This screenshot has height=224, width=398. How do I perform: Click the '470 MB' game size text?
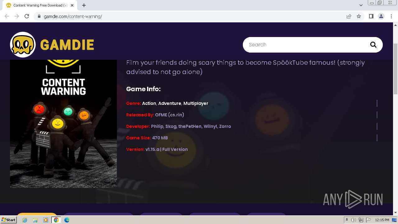pos(160,138)
